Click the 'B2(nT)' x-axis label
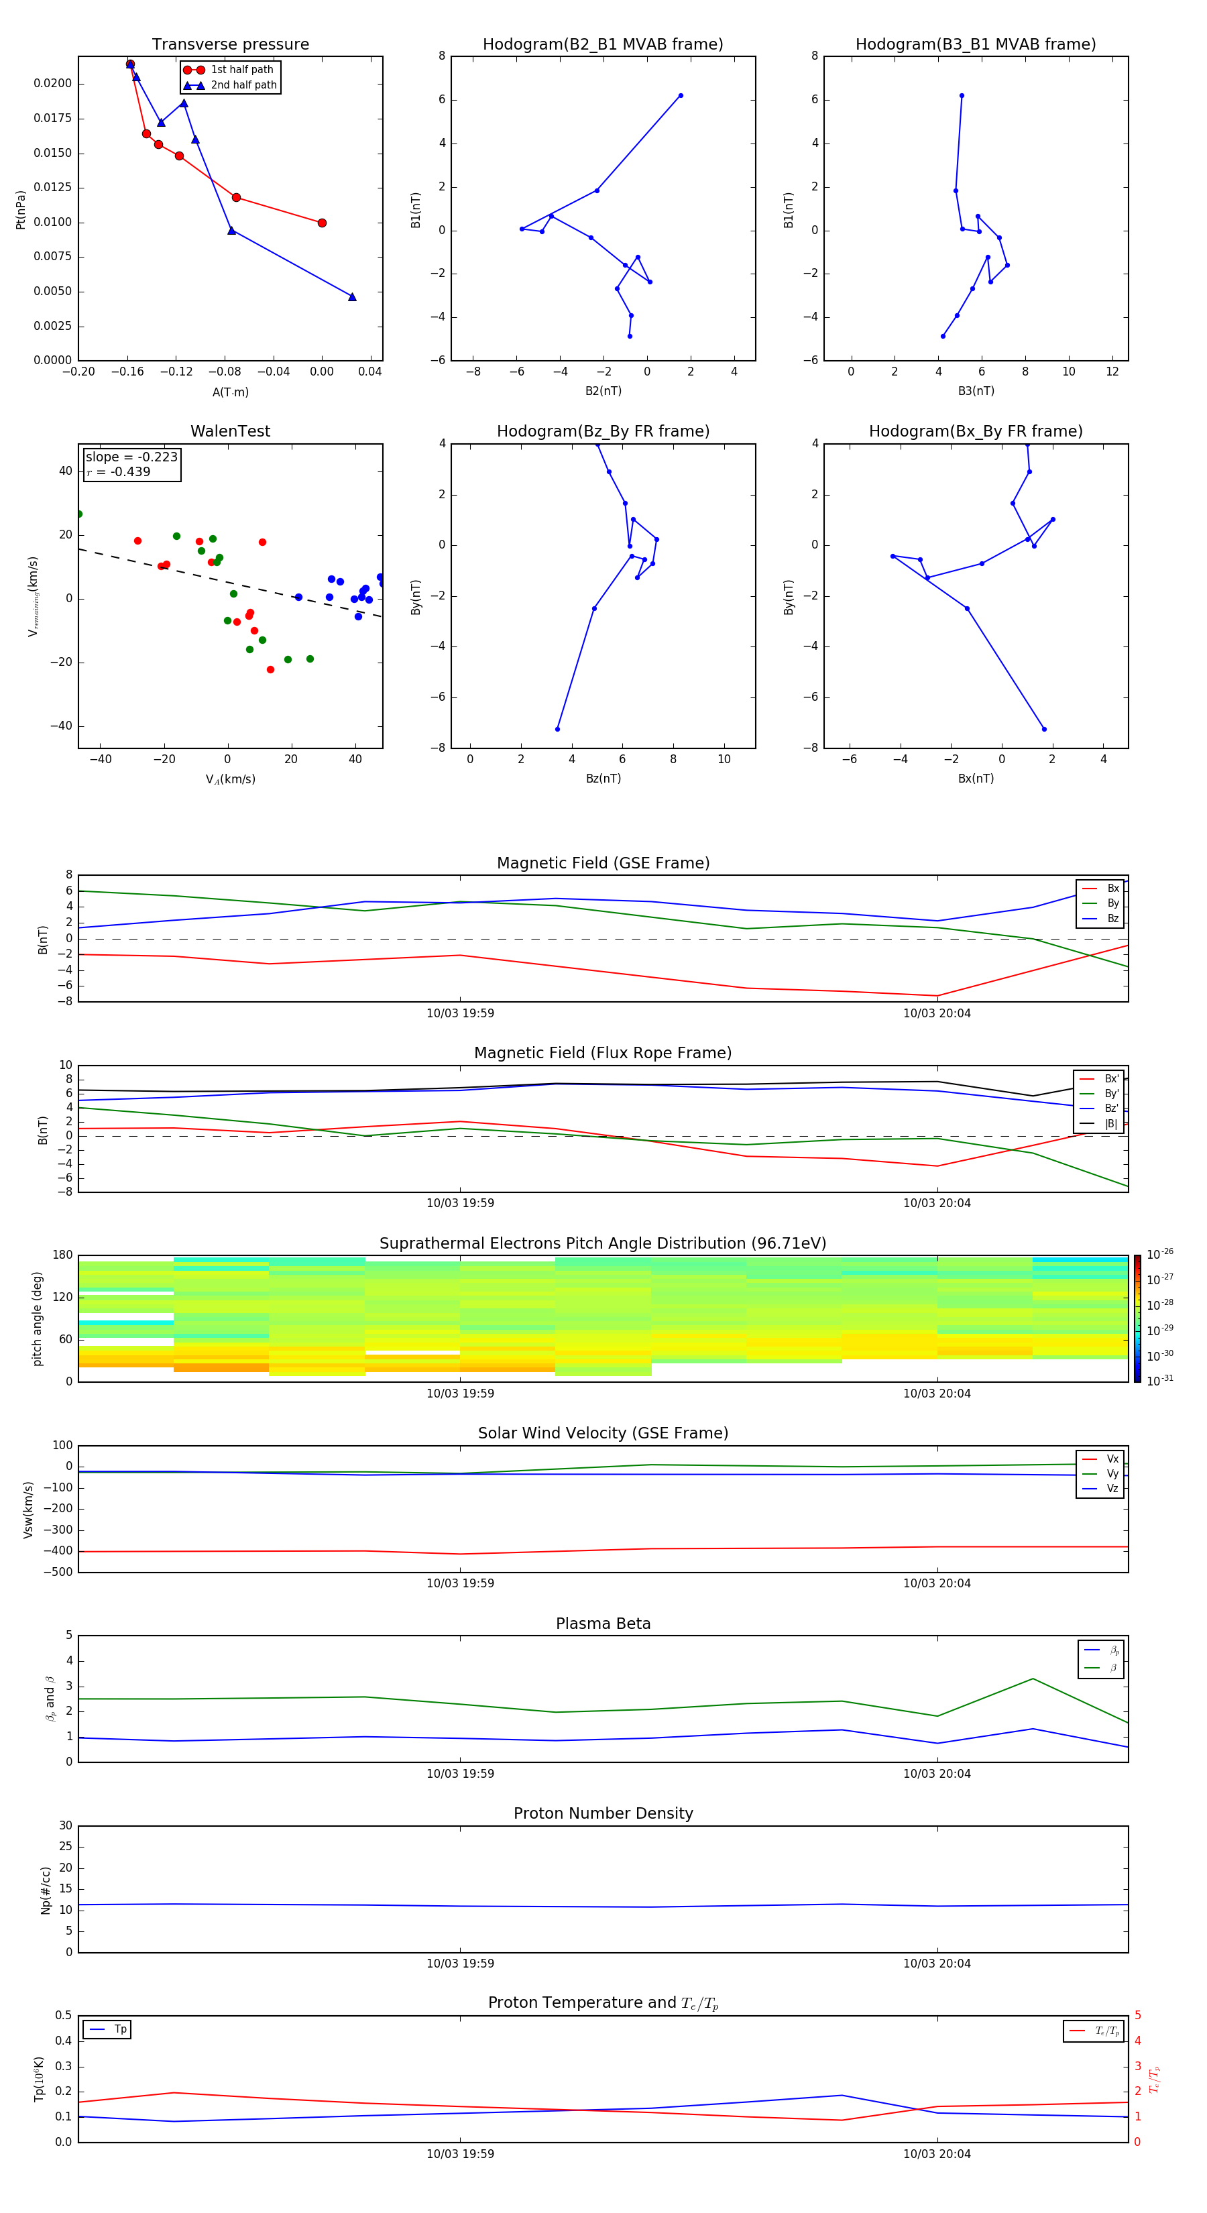This screenshot has width=1207, height=2213. click(603, 392)
